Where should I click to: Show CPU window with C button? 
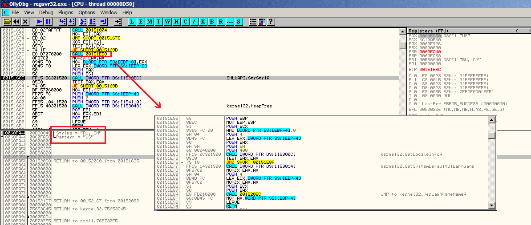185,22
